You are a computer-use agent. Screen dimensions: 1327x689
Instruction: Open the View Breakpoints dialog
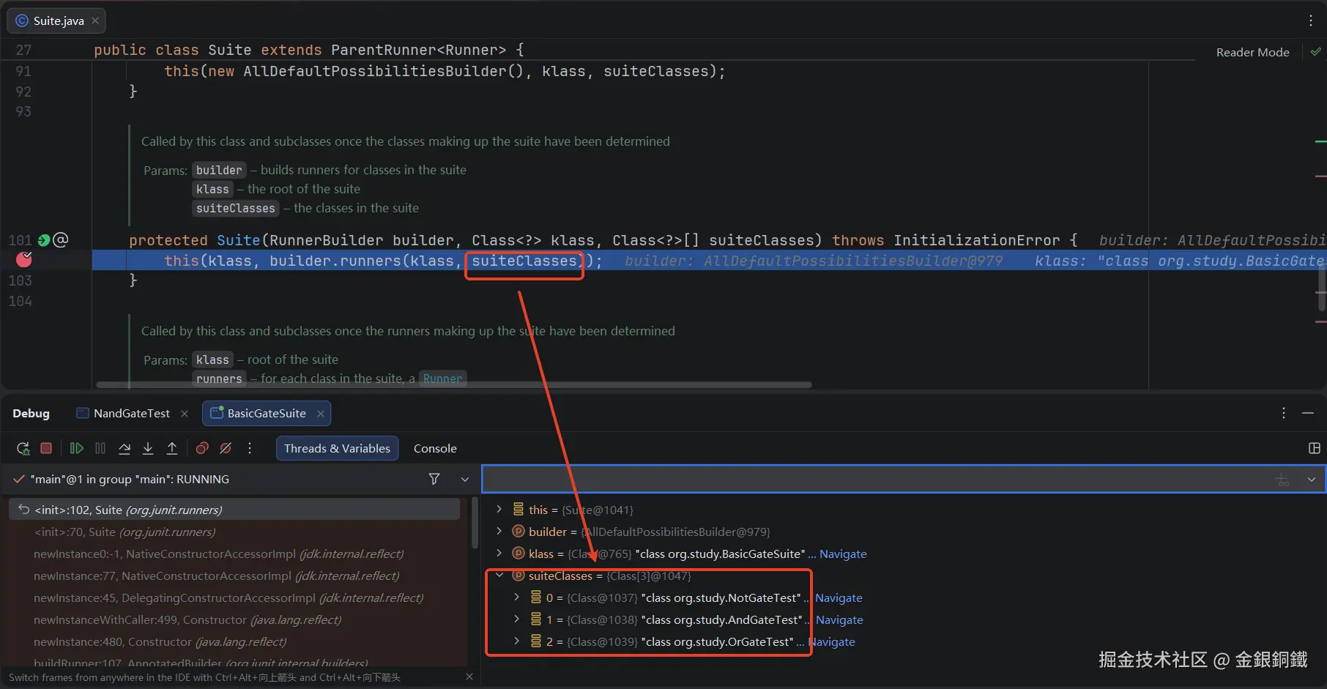coord(202,448)
